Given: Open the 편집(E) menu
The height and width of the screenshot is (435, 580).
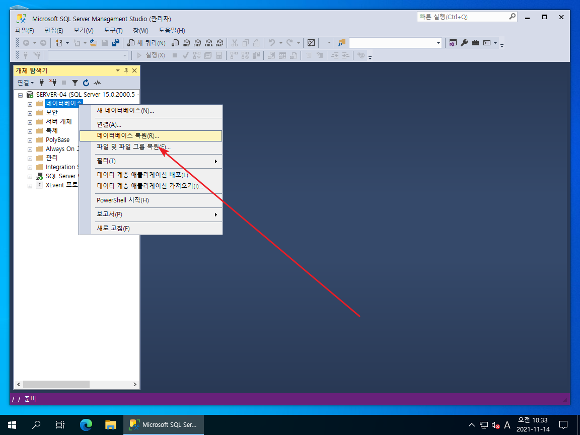Looking at the screenshot, I should click(x=54, y=30).
